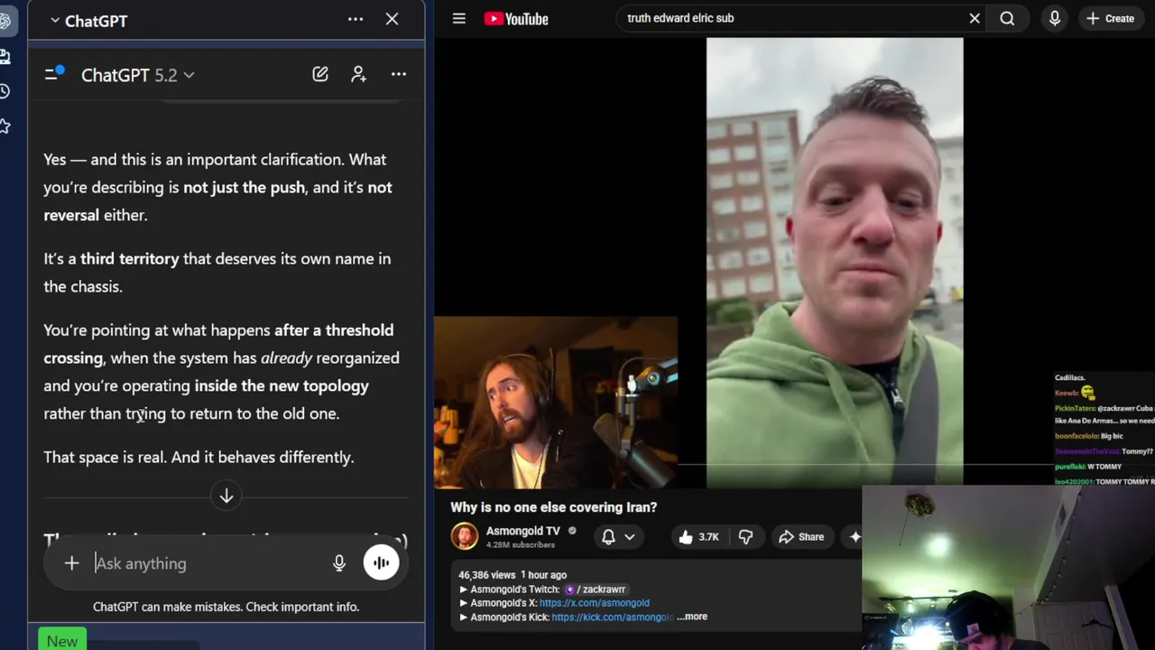The height and width of the screenshot is (650, 1155).
Task: Open ChatGPT sidebar panel dropdown chevron
Action: tap(55, 21)
